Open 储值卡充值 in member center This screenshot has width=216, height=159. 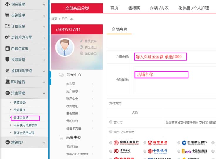[74, 128]
